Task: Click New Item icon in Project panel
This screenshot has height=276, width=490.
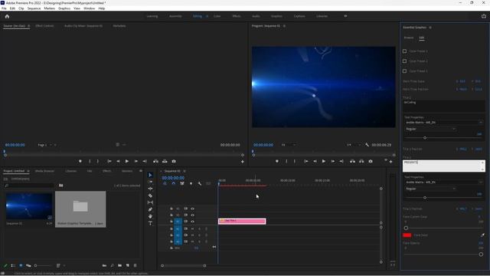Action: pyautogui.click(x=128, y=265)
